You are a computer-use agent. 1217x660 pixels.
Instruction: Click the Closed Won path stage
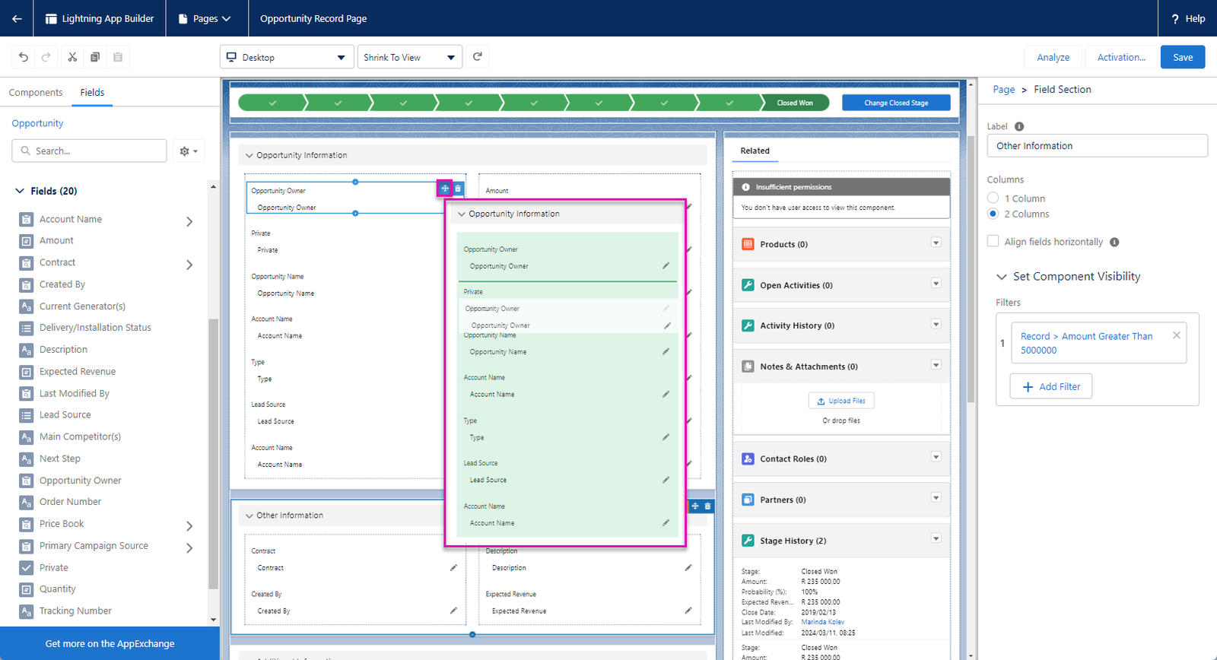tap(795, 103)
